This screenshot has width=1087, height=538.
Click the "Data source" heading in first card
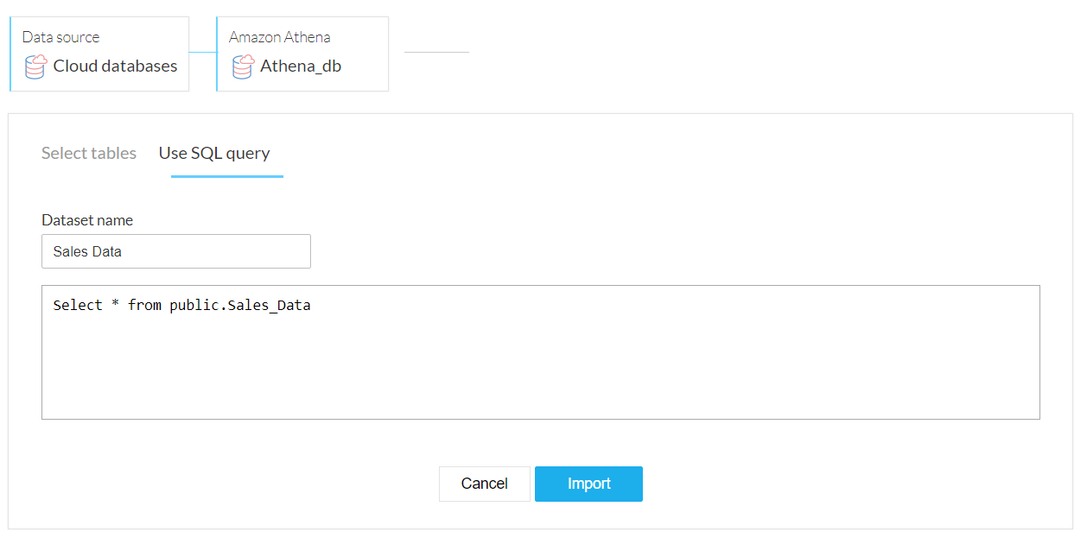[60, 37]
